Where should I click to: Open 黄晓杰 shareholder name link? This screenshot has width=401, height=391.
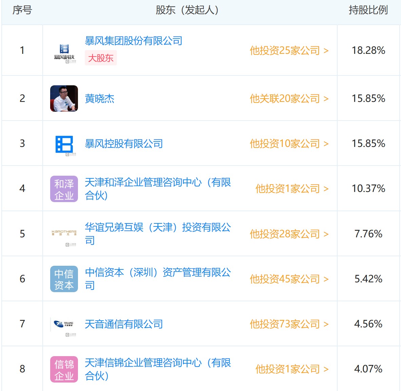pos(100,99)
